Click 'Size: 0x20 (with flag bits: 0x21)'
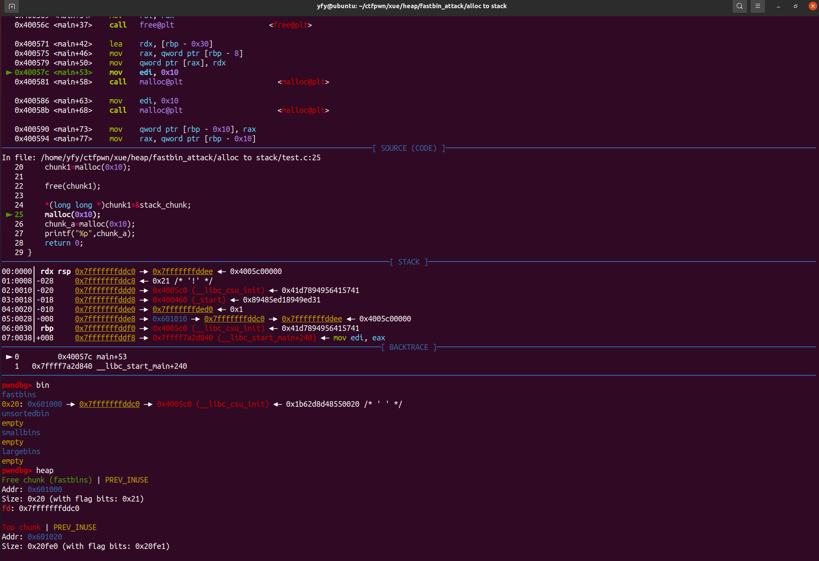This screenshot has width=819, height=561. (73, 499)
